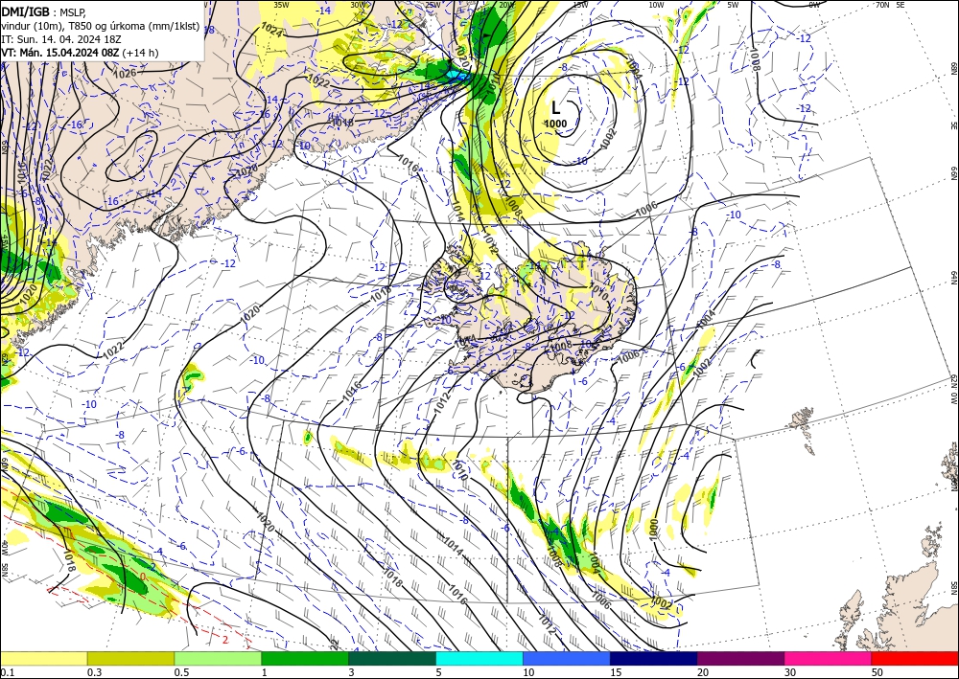Select the green 1–3 mm legend swatch
This screenshot has height=679, width=959.
305,658
